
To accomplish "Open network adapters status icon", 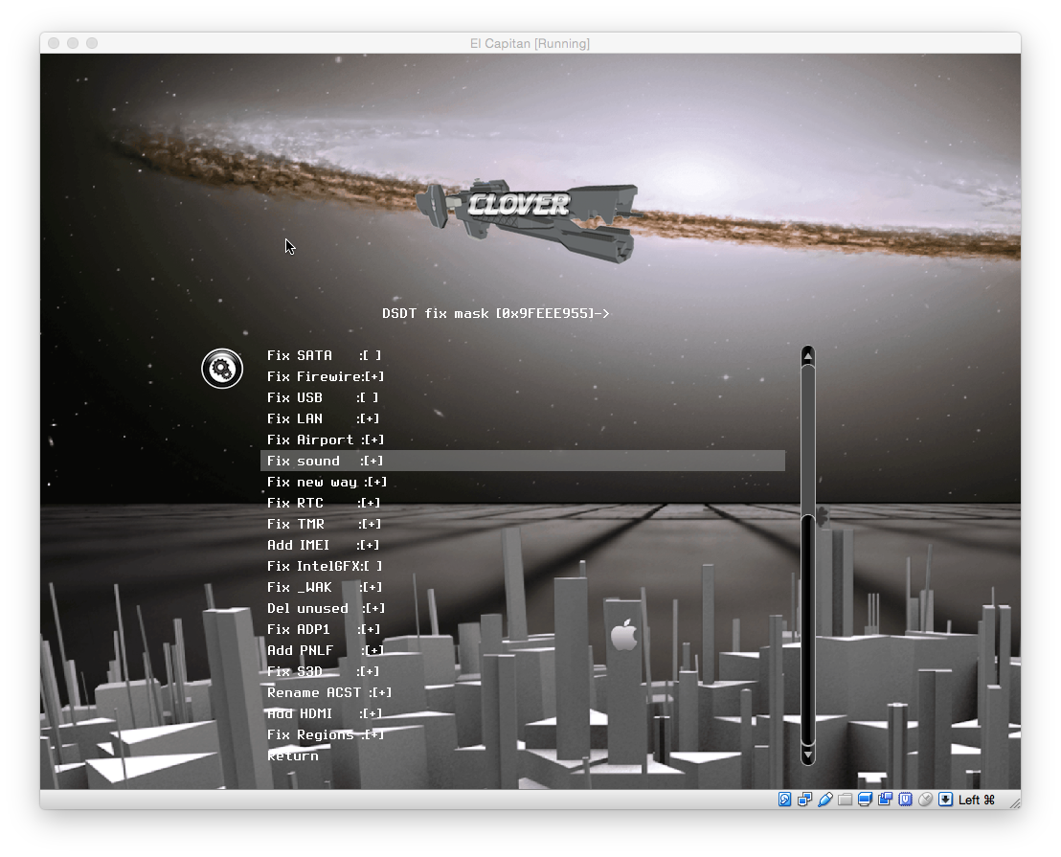I will (x=804, y=800).
